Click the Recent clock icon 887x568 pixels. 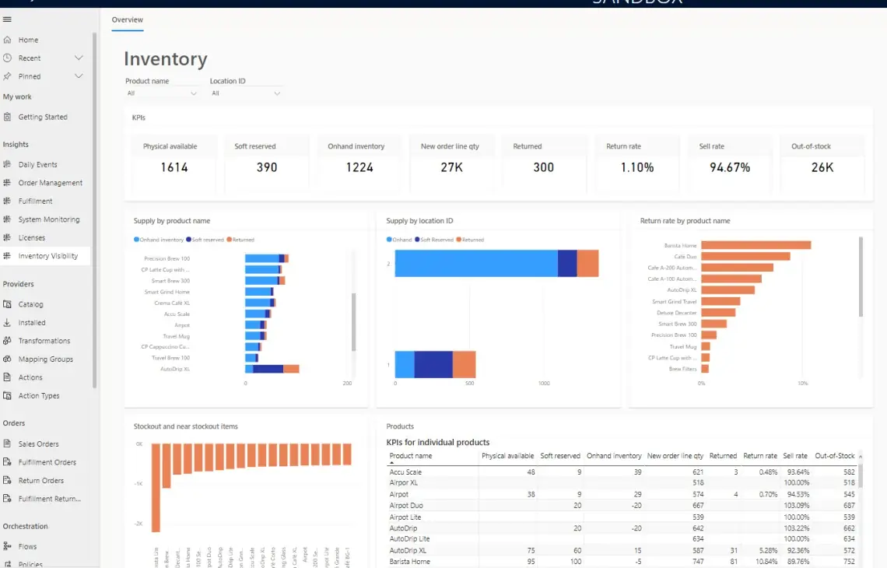pyautogui.click(x=7, y=58)
